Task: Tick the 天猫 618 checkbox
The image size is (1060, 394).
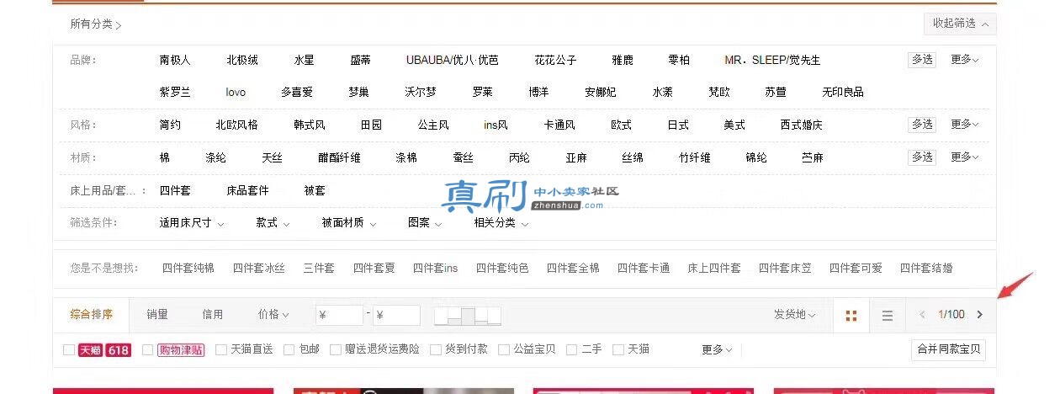Action: point(69,349)
